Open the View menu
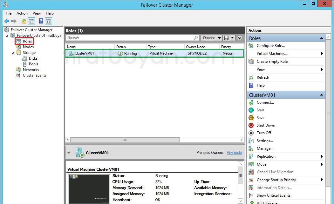This screenshot has width=334, height=204. click(x=37, y=13)
